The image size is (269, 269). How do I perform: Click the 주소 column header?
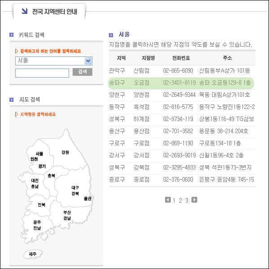(x=227, y=58)
